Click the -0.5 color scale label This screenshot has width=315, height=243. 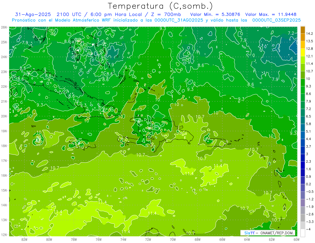click(x=310, y=191)
